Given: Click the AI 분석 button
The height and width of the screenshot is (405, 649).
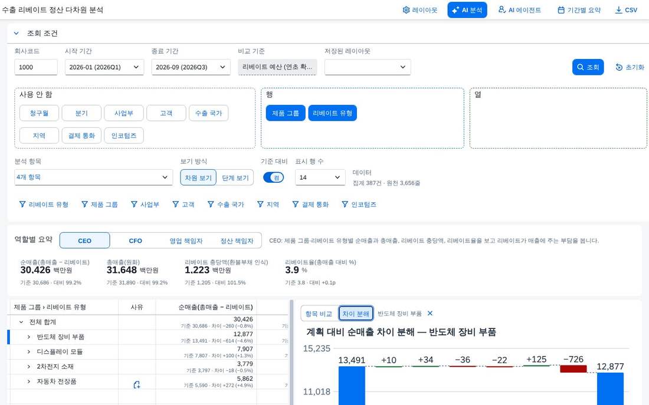Looking at the screenshot, I should (467, 10).
